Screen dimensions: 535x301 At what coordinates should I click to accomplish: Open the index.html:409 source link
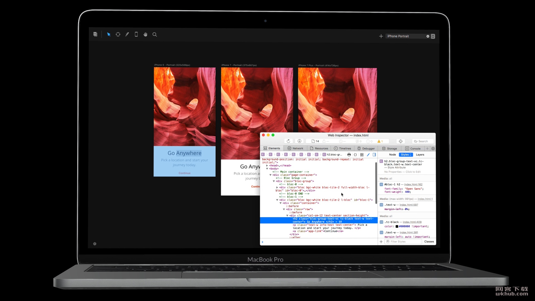point(412,222)
